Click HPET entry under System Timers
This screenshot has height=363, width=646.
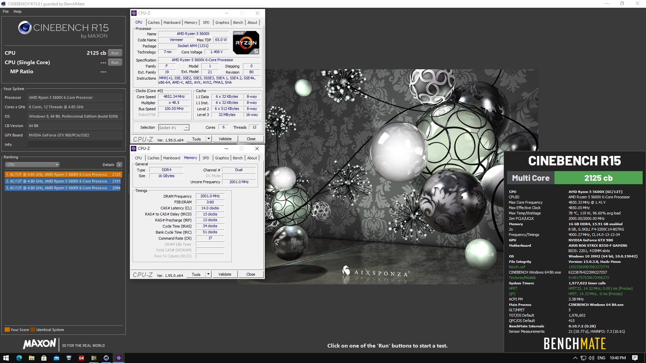513,288
